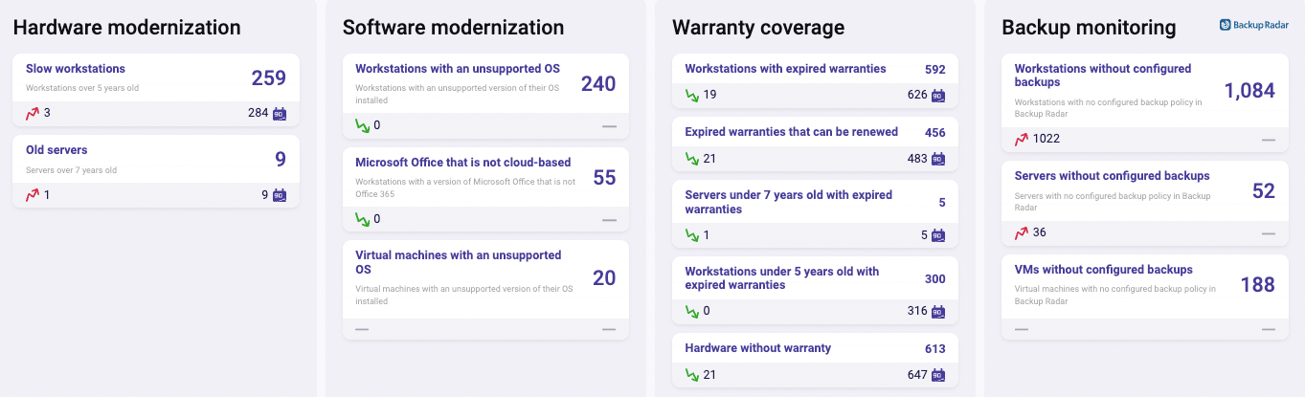This screenshot has width=1305, height=397.
Task: Select VMs without configured backups card
Action: [1144, 297]
